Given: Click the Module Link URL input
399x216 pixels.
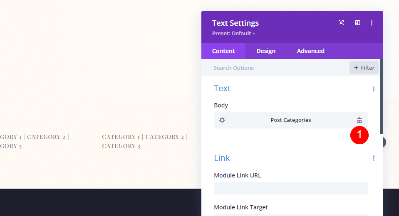Looking at the screenshot, I should tap(290, 188).
